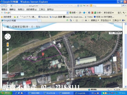Click the Google toolbar search field
The width and height of the screenshot is (127, 95).
pyautogui.click(x=39, y=13)
